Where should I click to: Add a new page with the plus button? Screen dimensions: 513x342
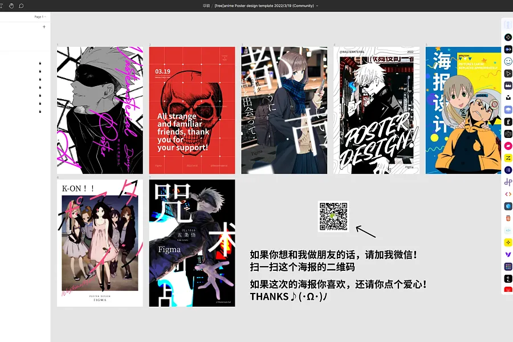click(44, 27)
